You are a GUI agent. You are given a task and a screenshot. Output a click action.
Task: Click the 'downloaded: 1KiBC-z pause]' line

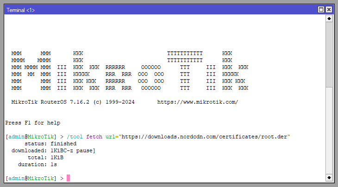(x=53, y=150)
